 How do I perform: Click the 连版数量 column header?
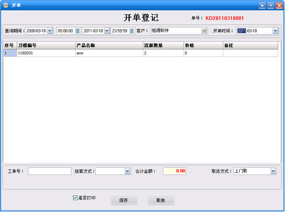163,46
